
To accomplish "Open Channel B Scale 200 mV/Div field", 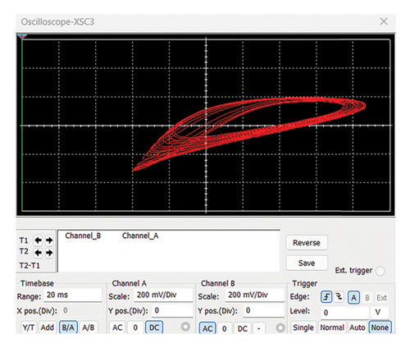I will point(255,295).
